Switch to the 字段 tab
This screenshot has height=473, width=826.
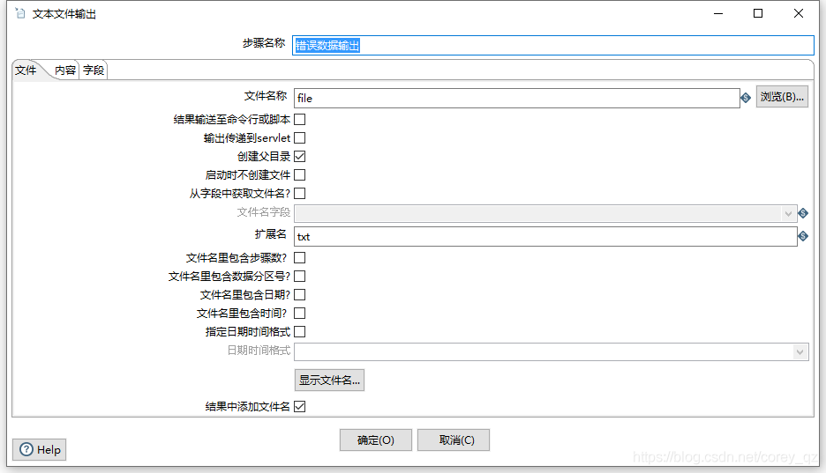tap(94, 70)
